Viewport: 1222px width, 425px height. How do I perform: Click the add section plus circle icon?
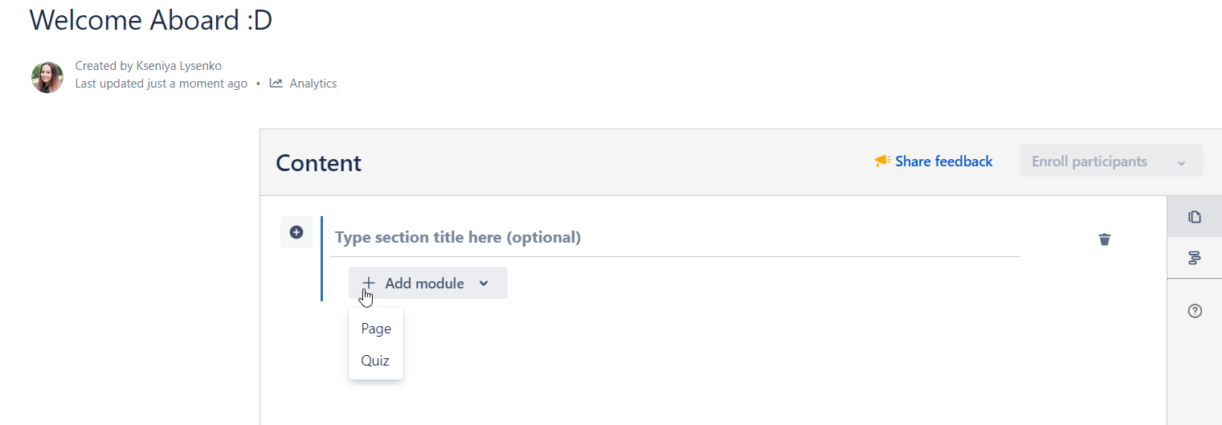pyautogui.click(x=296, y=232)
